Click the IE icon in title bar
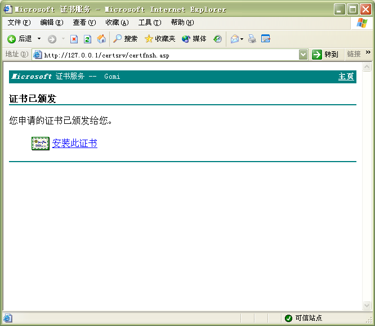This screenshot has width=375, height=326. point(7,9)
